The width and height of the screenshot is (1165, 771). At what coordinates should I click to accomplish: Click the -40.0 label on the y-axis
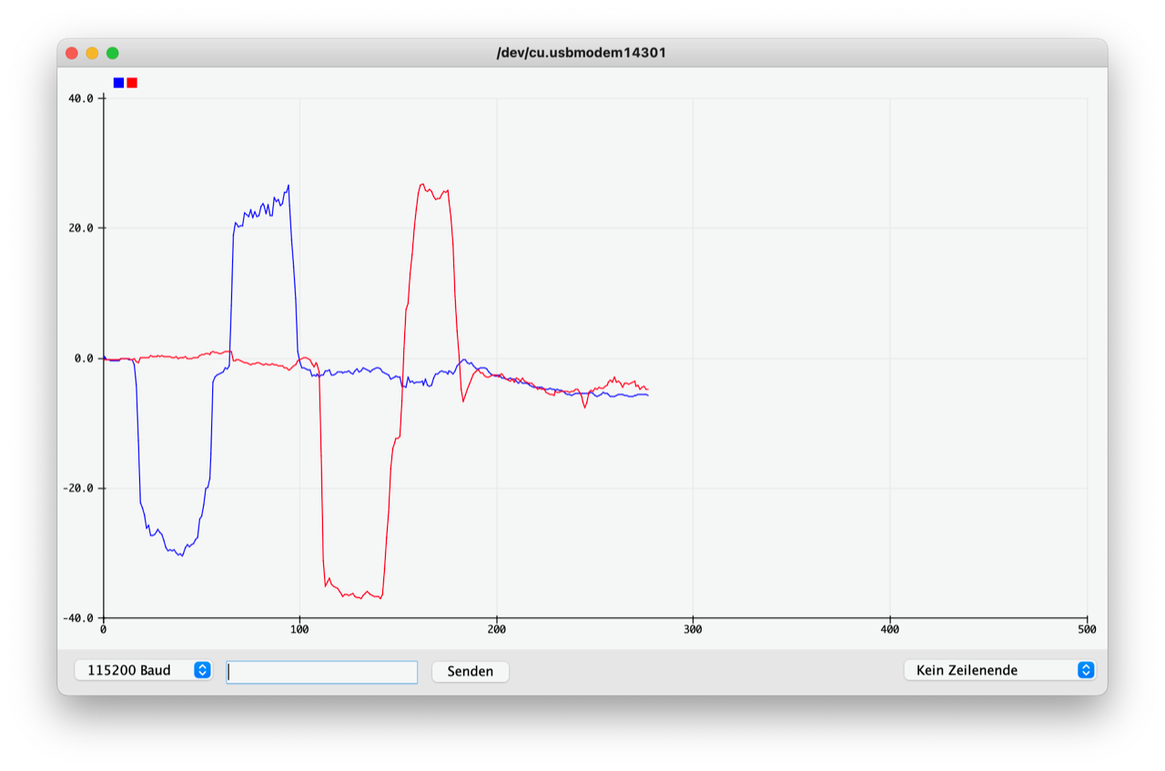point(78,618)
